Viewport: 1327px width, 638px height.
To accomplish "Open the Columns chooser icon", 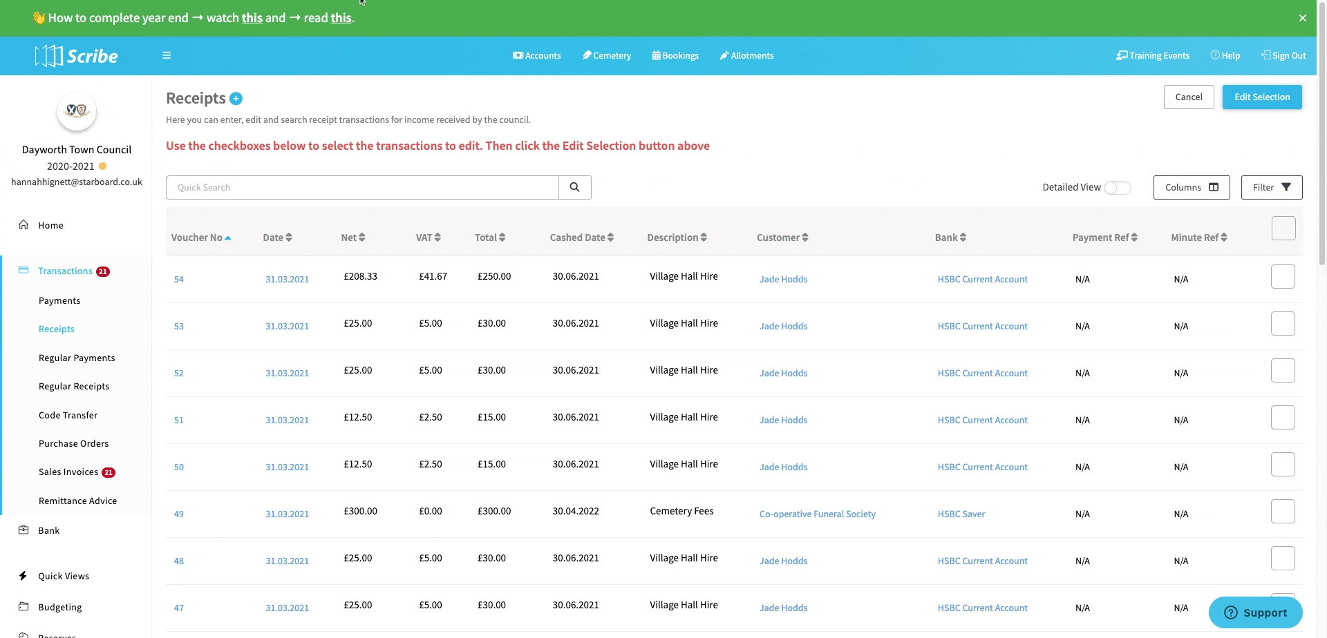I will point(1214,187).
